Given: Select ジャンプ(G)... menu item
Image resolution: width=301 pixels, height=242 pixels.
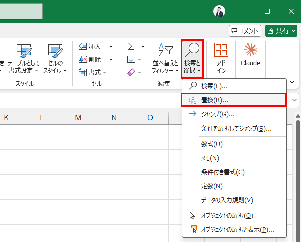Looking at the screenshot, I should coord(234,114).
